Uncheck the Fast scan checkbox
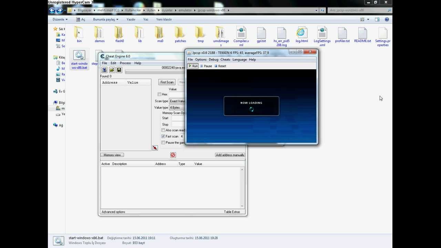Viewport: 441px width, 248px height. (x=163, y=136)
